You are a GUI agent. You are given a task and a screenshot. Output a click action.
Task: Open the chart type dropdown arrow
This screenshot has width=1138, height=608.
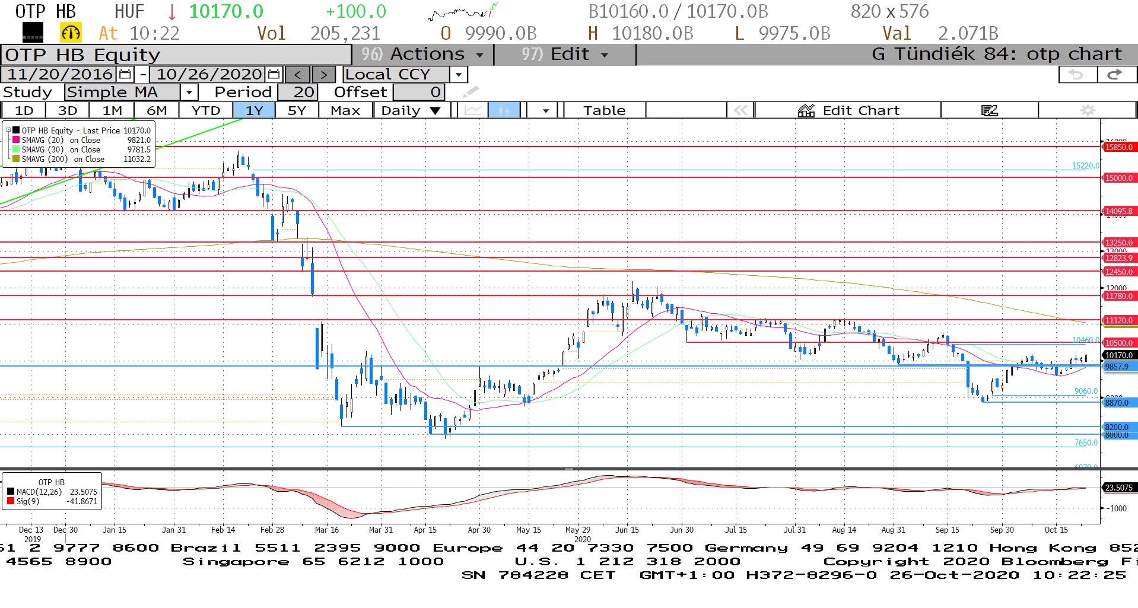[x=545, y=110]
